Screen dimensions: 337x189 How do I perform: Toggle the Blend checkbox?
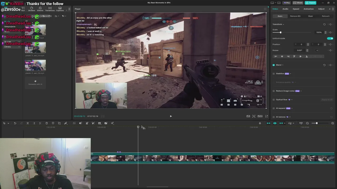click(x=274, y=65)
